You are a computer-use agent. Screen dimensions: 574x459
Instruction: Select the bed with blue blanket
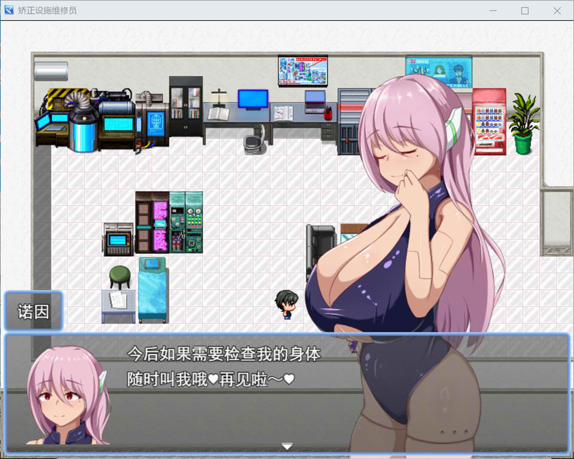[152, 290]
